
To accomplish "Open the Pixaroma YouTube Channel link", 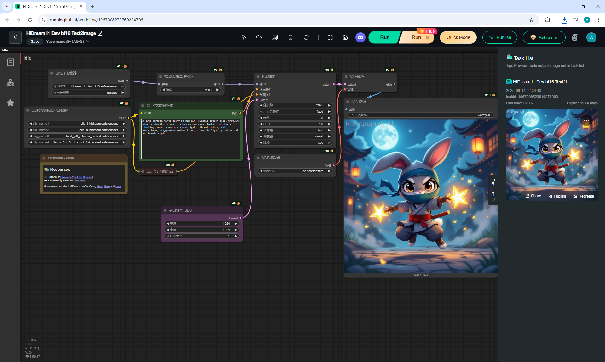I will point(77,177).
